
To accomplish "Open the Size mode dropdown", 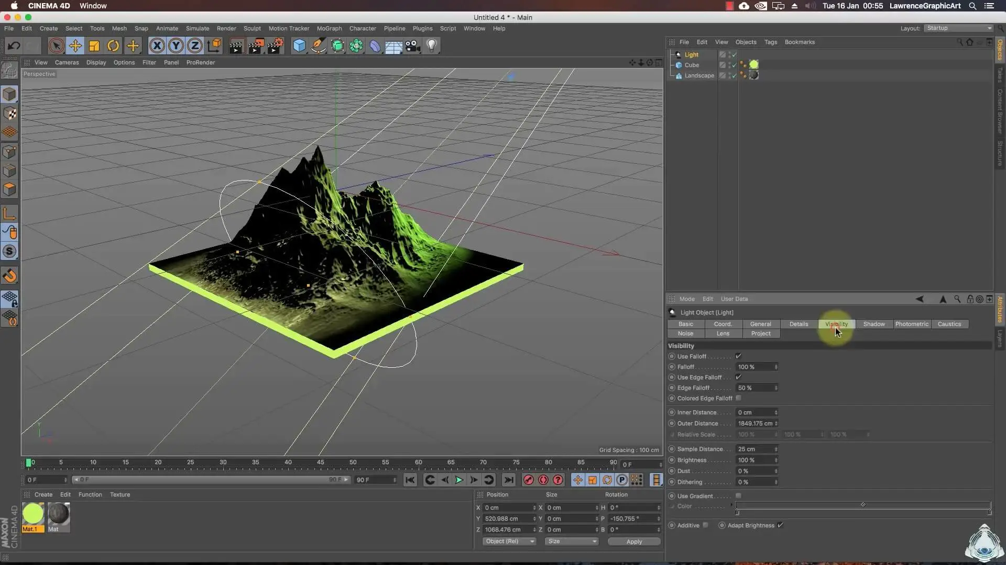I will pos(571,541).
